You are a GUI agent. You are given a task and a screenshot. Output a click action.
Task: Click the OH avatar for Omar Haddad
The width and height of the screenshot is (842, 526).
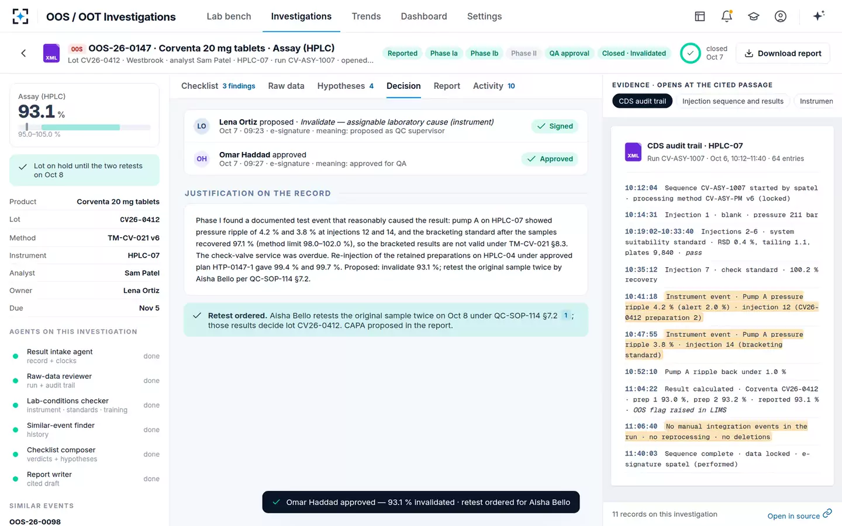[x=202, y=159]
